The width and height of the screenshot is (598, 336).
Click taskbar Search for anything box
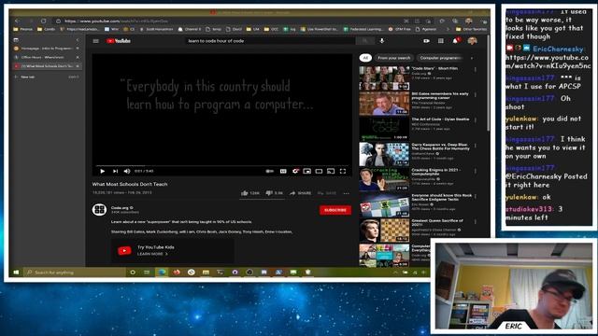click(x=75, y=273)
